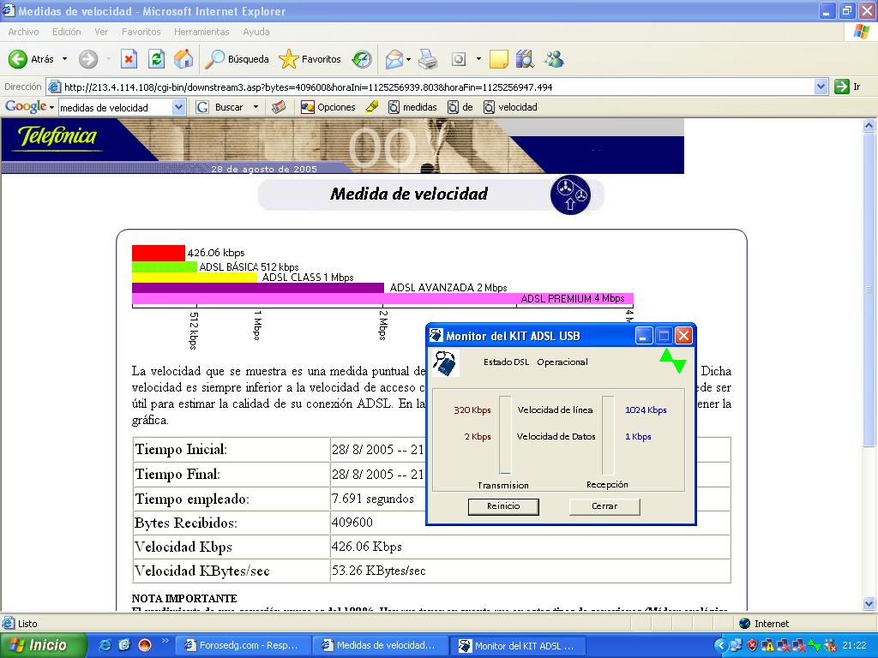Click Reinicio in the ADSL monitor
Image resolution: width=878 pixels, height=658 pixels.
(x=503, y=506)
